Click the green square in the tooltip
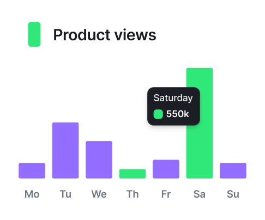 [158, 114]
